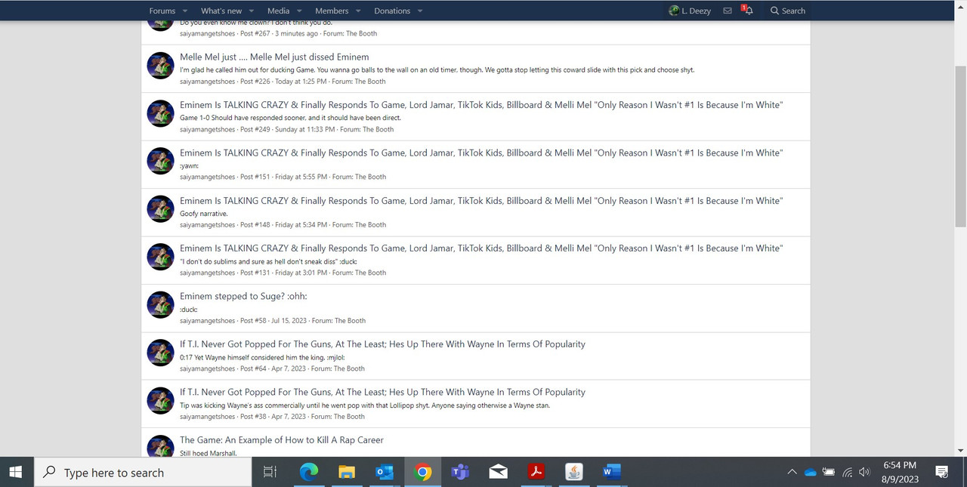Open the Eminem thread with 'Game 1-0' post

[x=481, y=105]
